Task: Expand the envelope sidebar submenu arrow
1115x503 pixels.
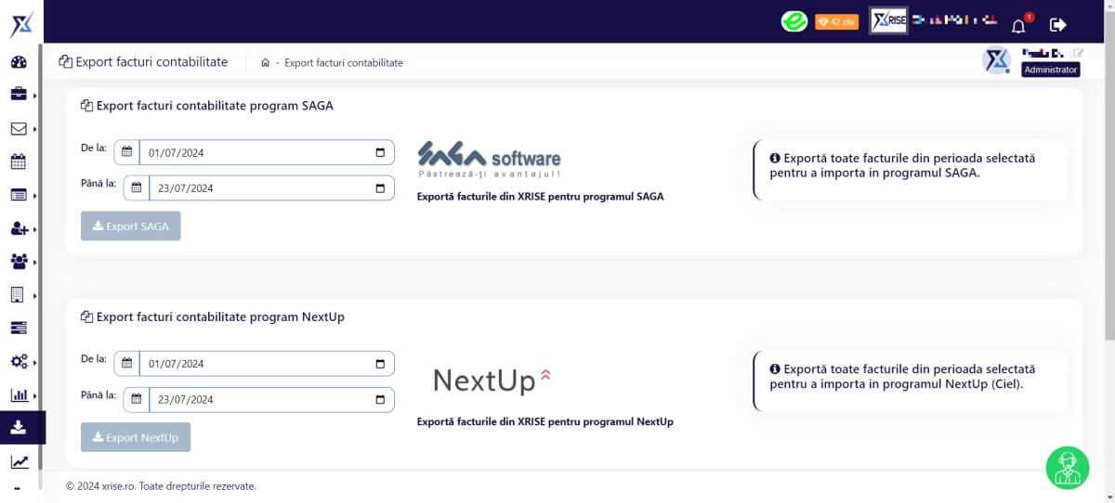Action: [35, 129]
